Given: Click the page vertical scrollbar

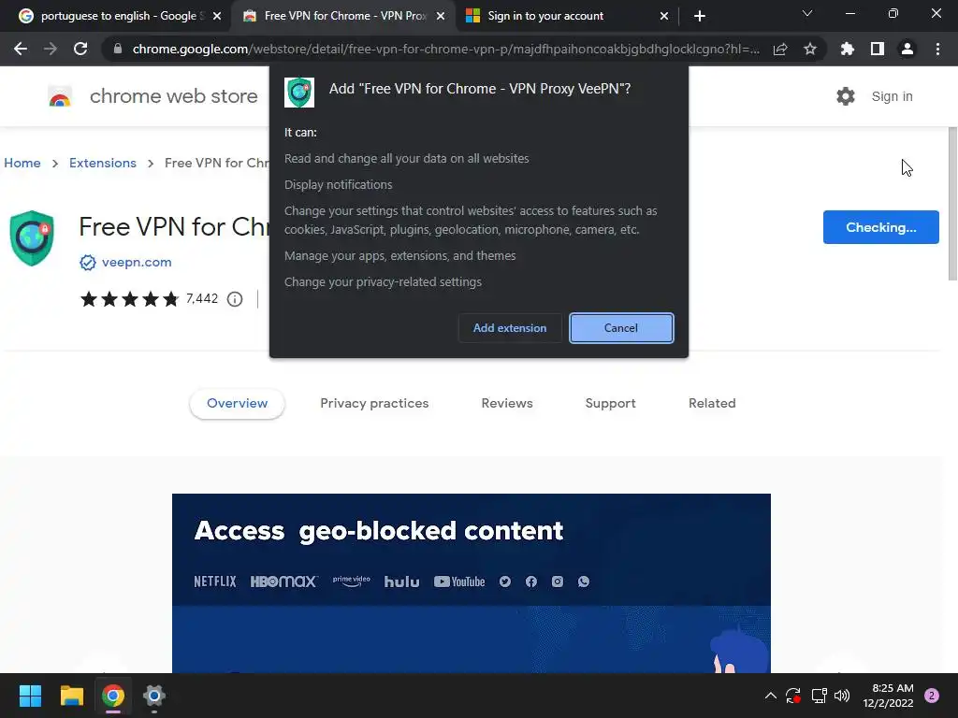Looking at the screenshot, I should coord(952,203).
